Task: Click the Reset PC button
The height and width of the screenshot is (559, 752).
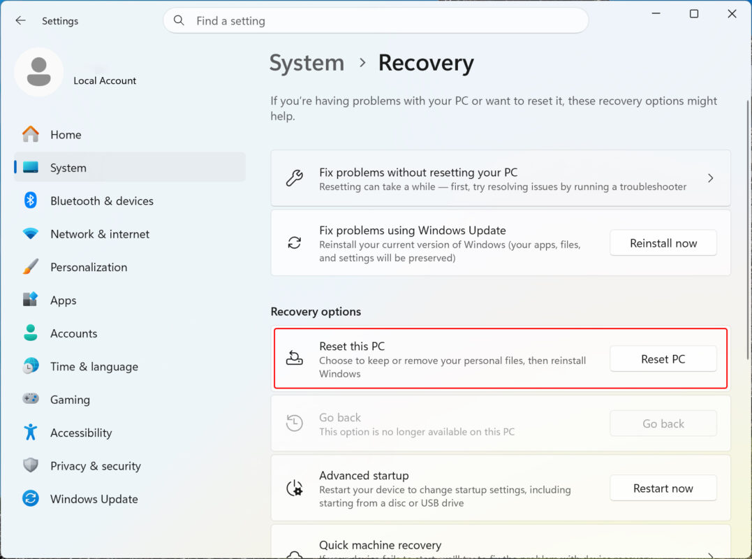Action: (x=663, y=359)
